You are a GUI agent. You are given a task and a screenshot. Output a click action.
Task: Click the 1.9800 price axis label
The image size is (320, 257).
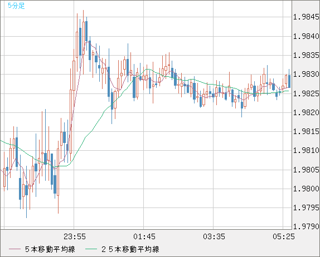coord(306,189)
